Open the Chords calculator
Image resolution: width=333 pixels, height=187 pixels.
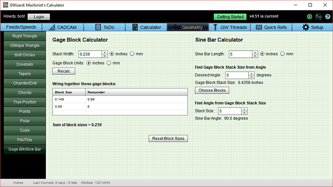click(25, 93)
